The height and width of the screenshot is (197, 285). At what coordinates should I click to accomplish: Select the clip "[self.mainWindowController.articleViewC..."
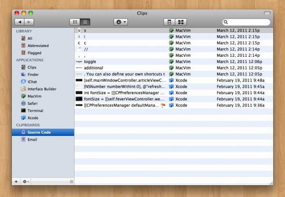point(174,81)
